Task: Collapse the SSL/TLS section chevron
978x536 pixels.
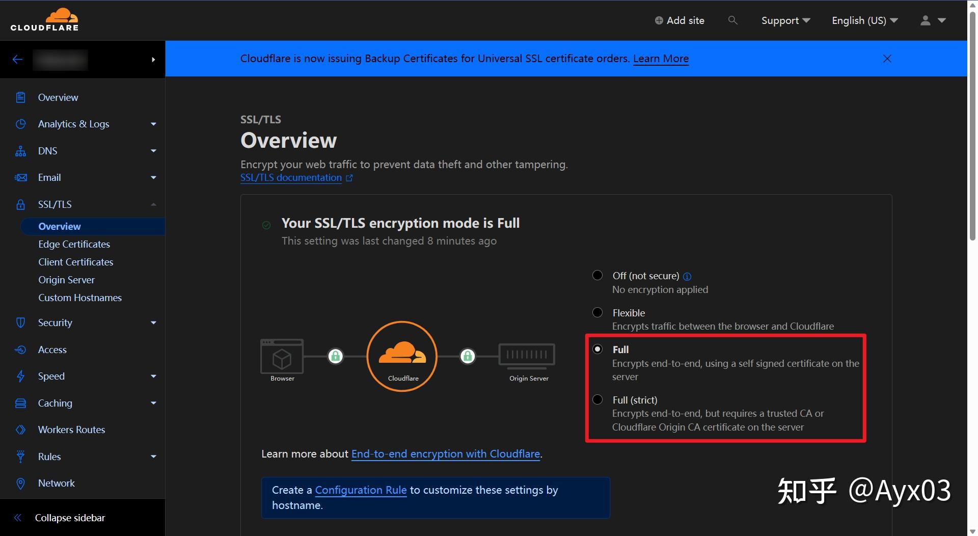Action: tap(153, 204)
